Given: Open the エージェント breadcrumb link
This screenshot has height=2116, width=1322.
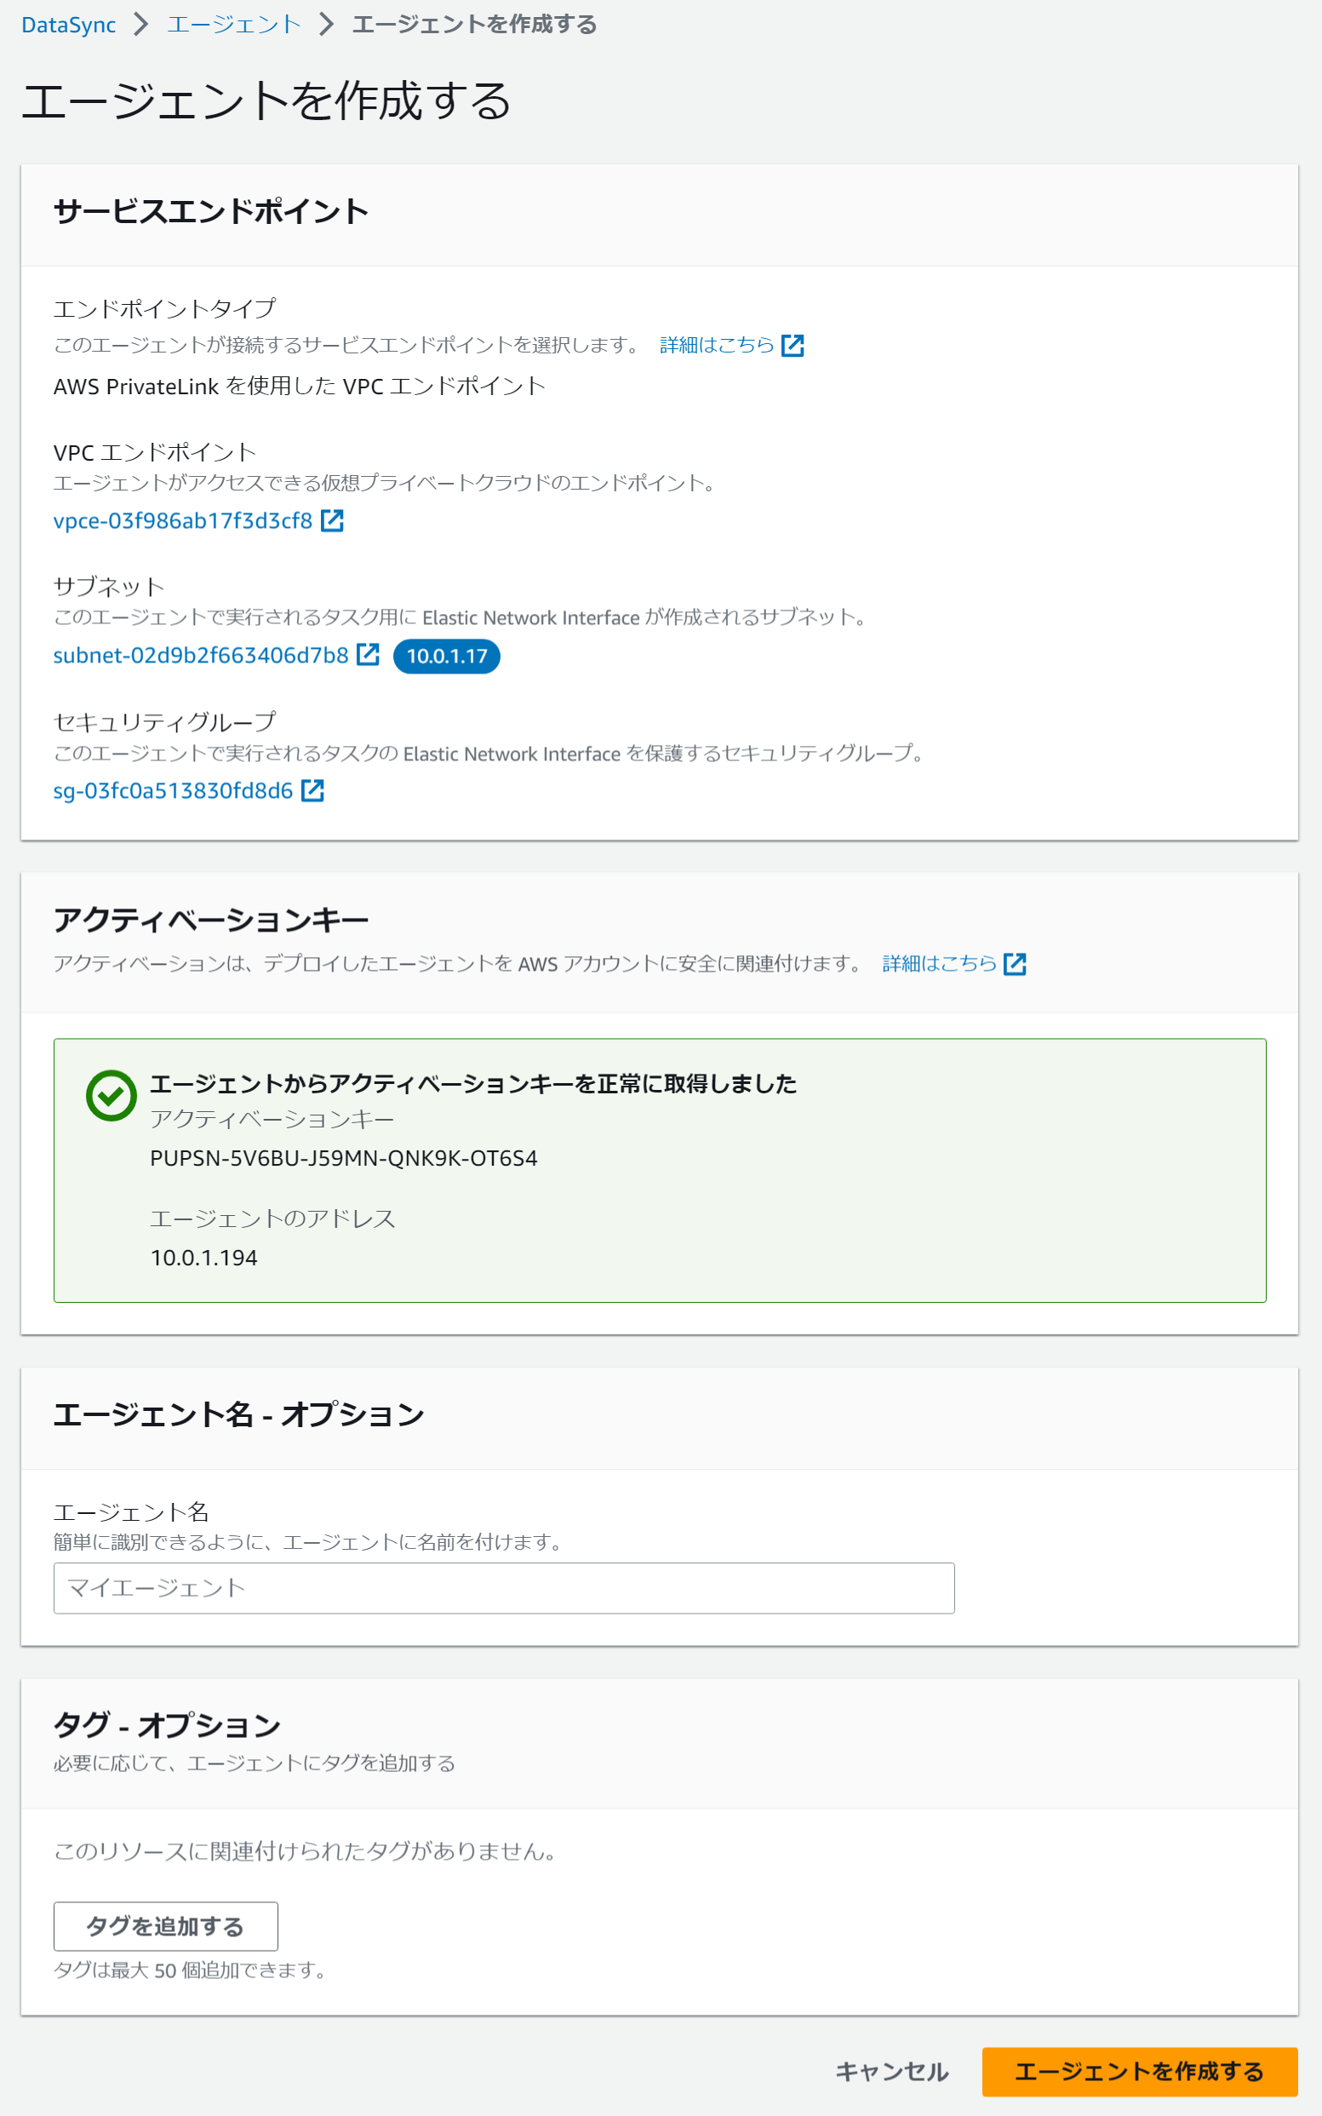Looking at the screenshot, I should tap(233, 25).
